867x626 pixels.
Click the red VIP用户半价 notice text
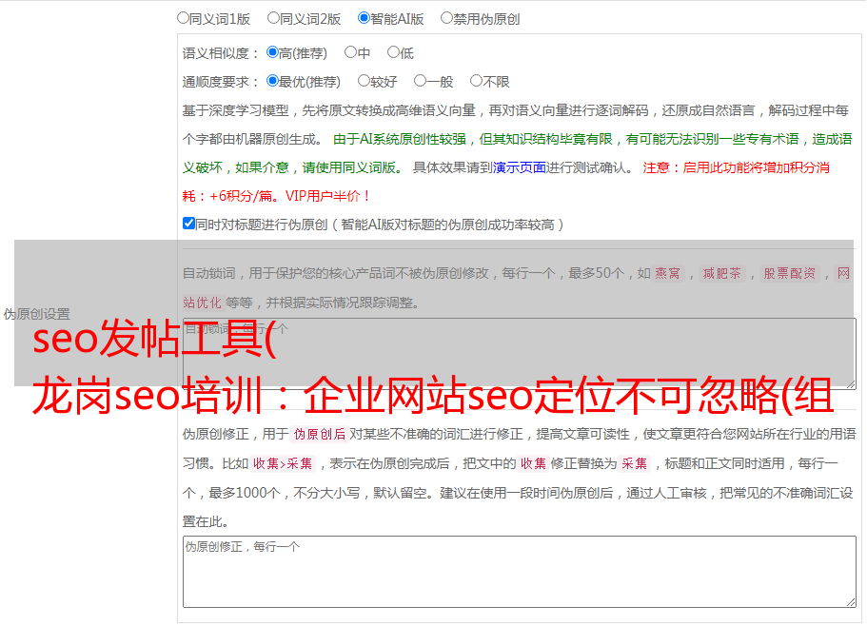coord(327,196)
